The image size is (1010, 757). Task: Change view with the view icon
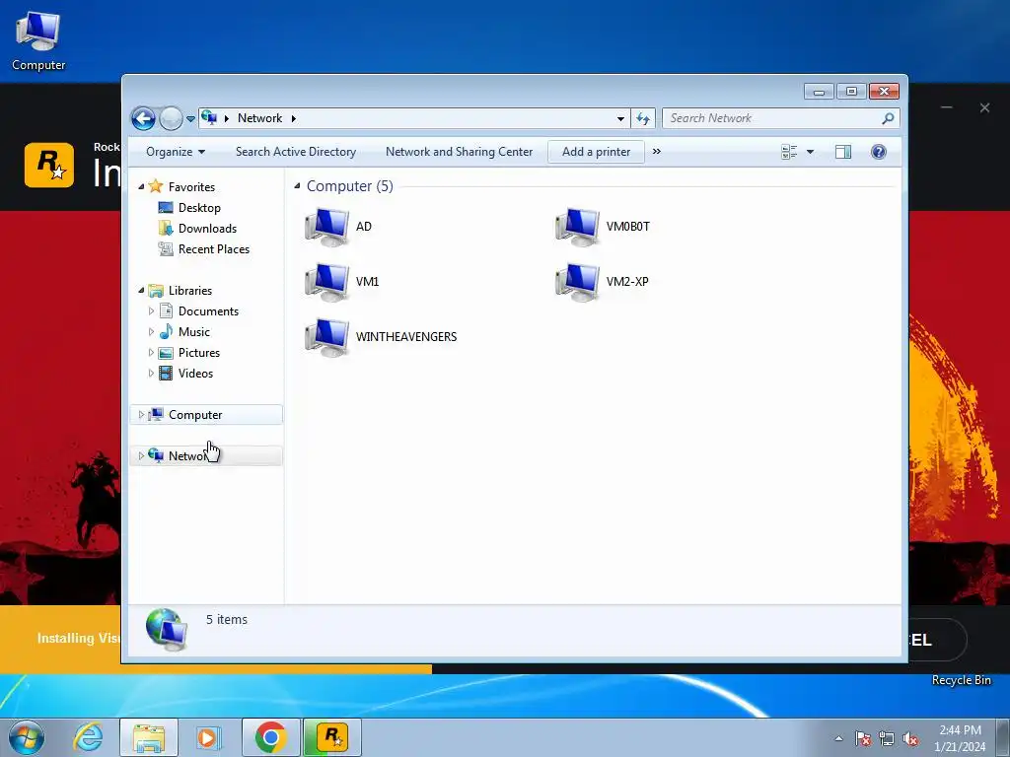point(789,152)
